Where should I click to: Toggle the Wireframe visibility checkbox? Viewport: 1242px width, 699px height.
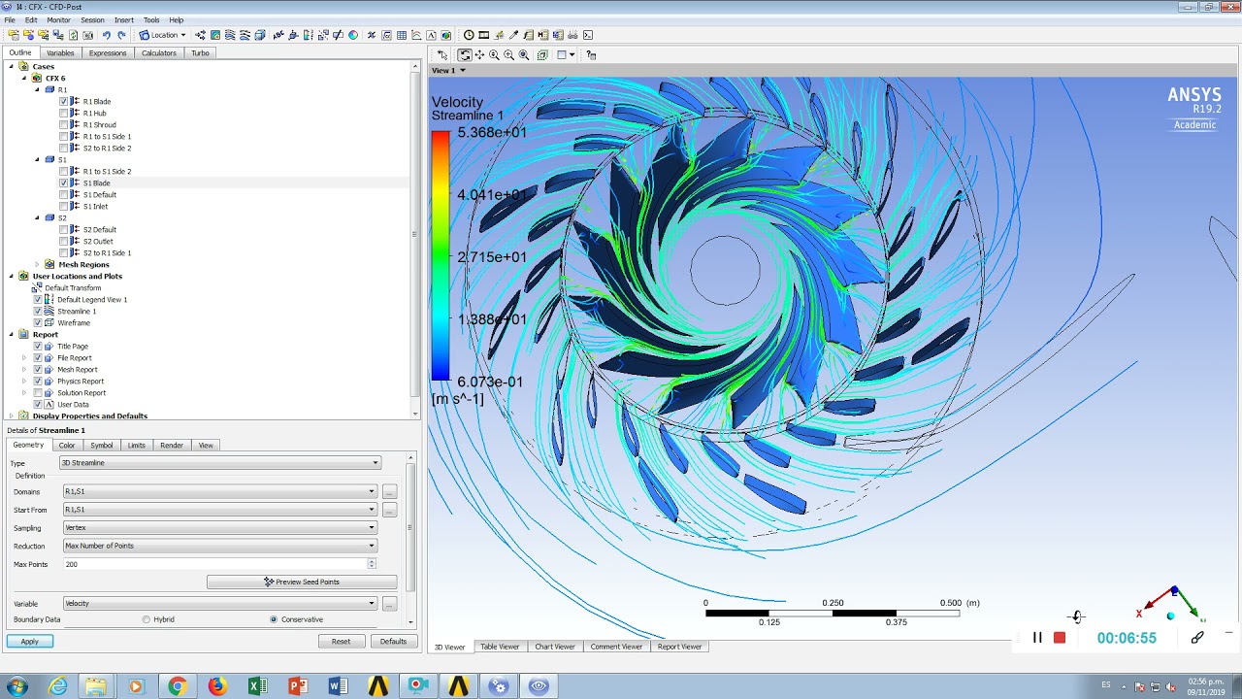click(38, 322)
